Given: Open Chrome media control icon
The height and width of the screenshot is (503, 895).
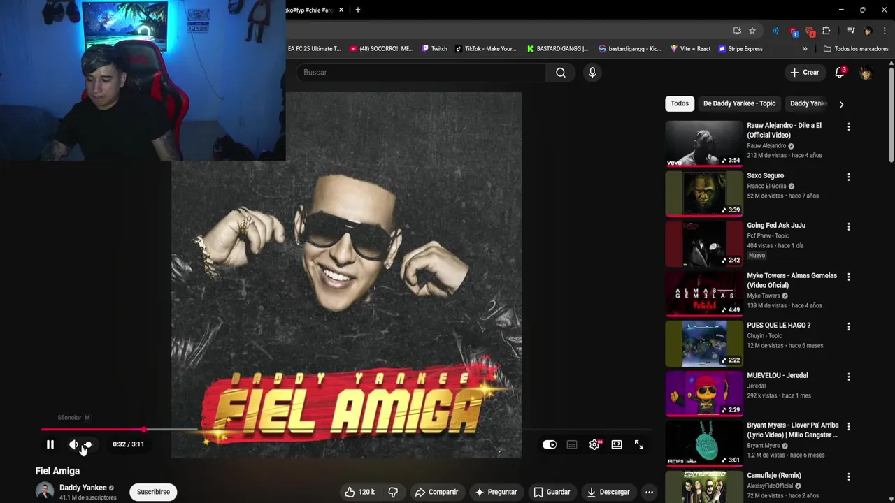Looking at the screenshot, I should [851, 31].
